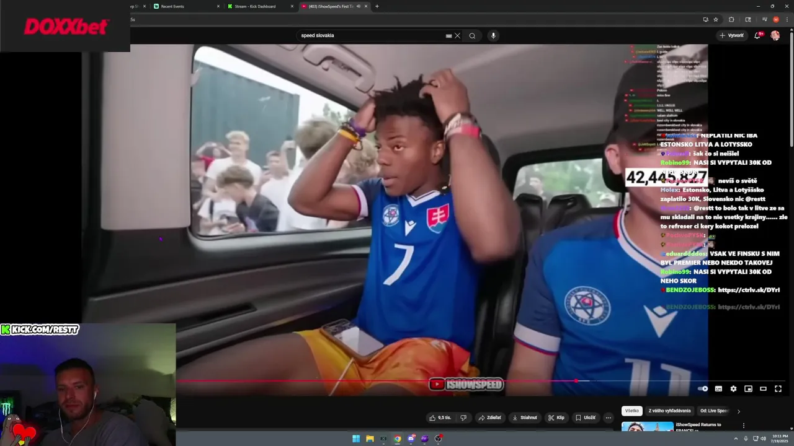Open the Chrome extensions puzzle icon

pyautogui.click(x=731, y=19)
